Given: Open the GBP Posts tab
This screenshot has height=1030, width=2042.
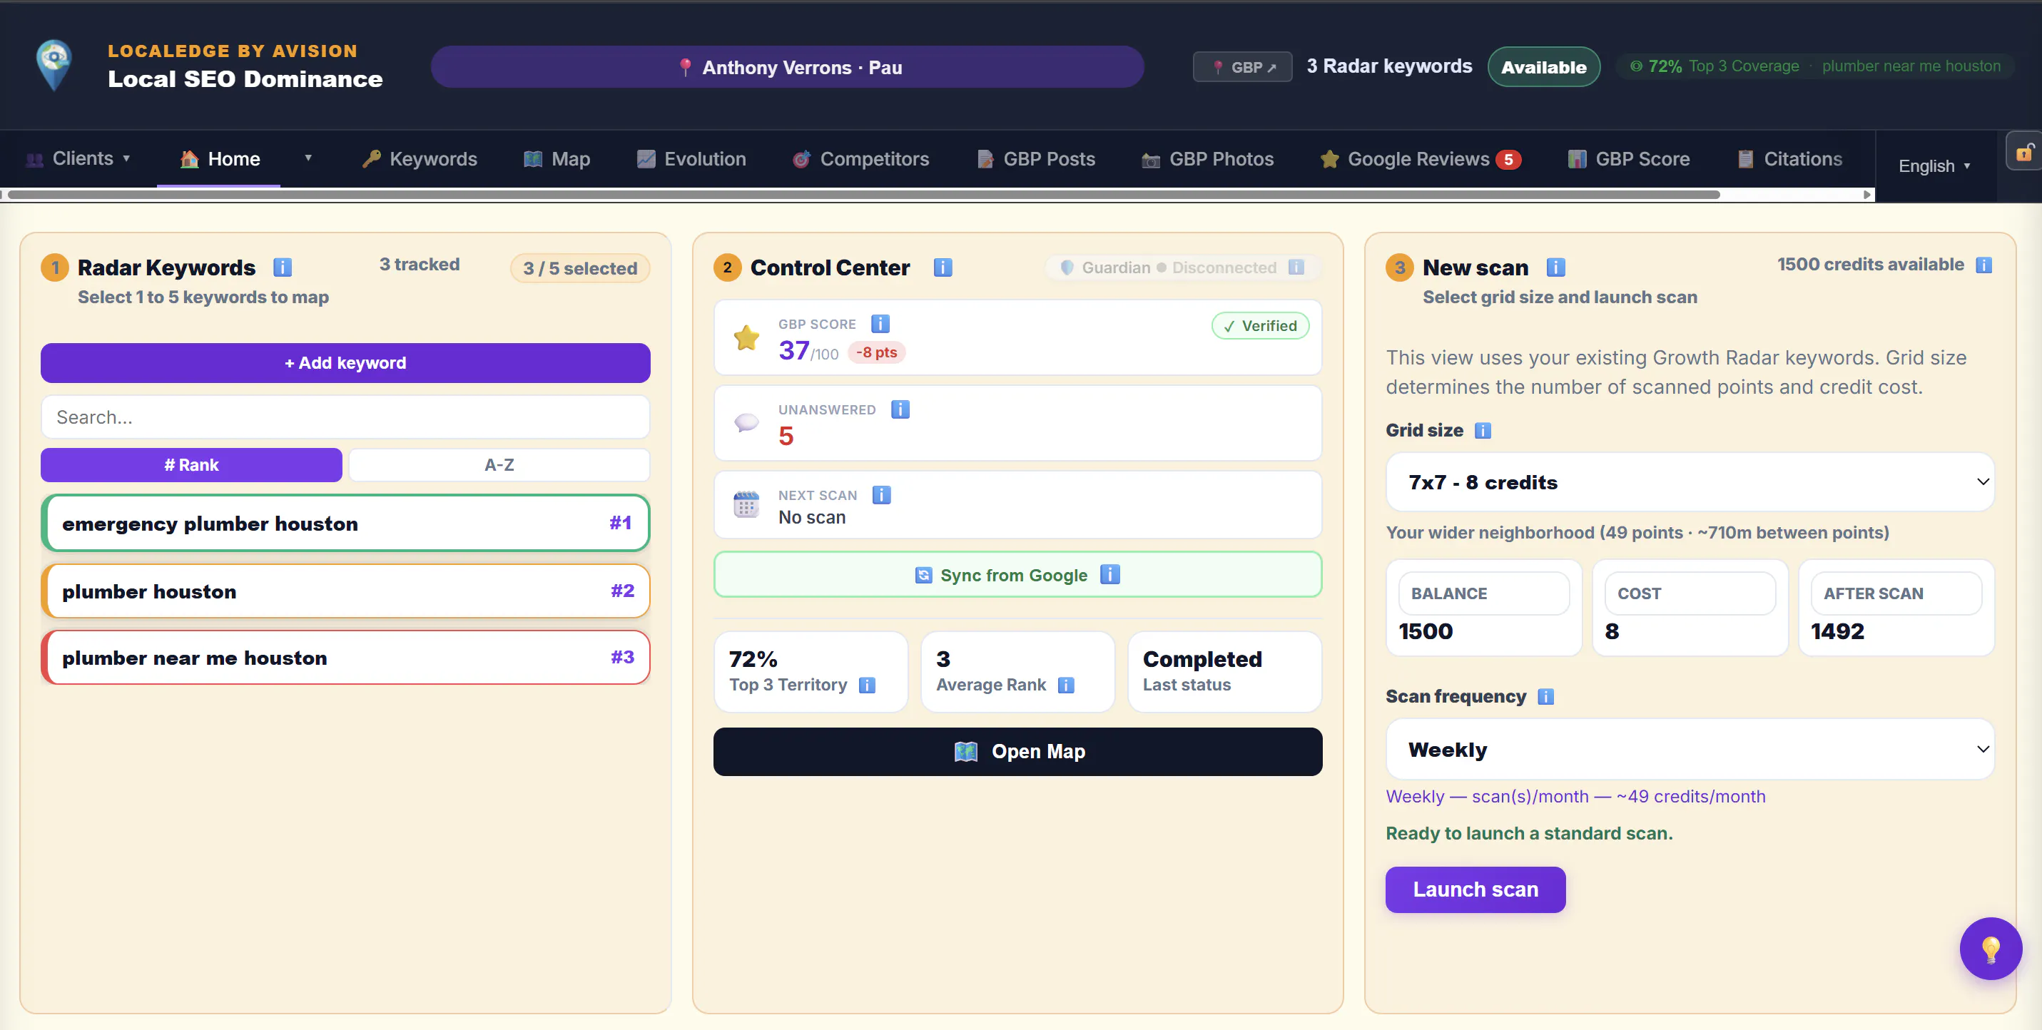Looking at the screenshot, I should click(1035, 158).
